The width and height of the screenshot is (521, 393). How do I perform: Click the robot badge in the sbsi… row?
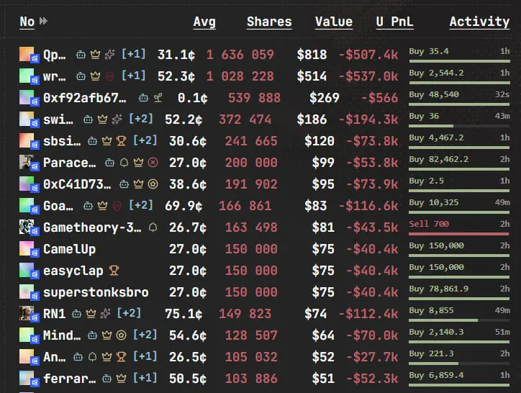tap(92, 141)
